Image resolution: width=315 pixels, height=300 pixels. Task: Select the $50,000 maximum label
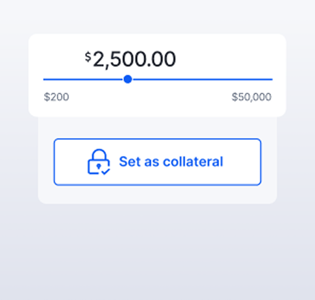coord(251,97)
